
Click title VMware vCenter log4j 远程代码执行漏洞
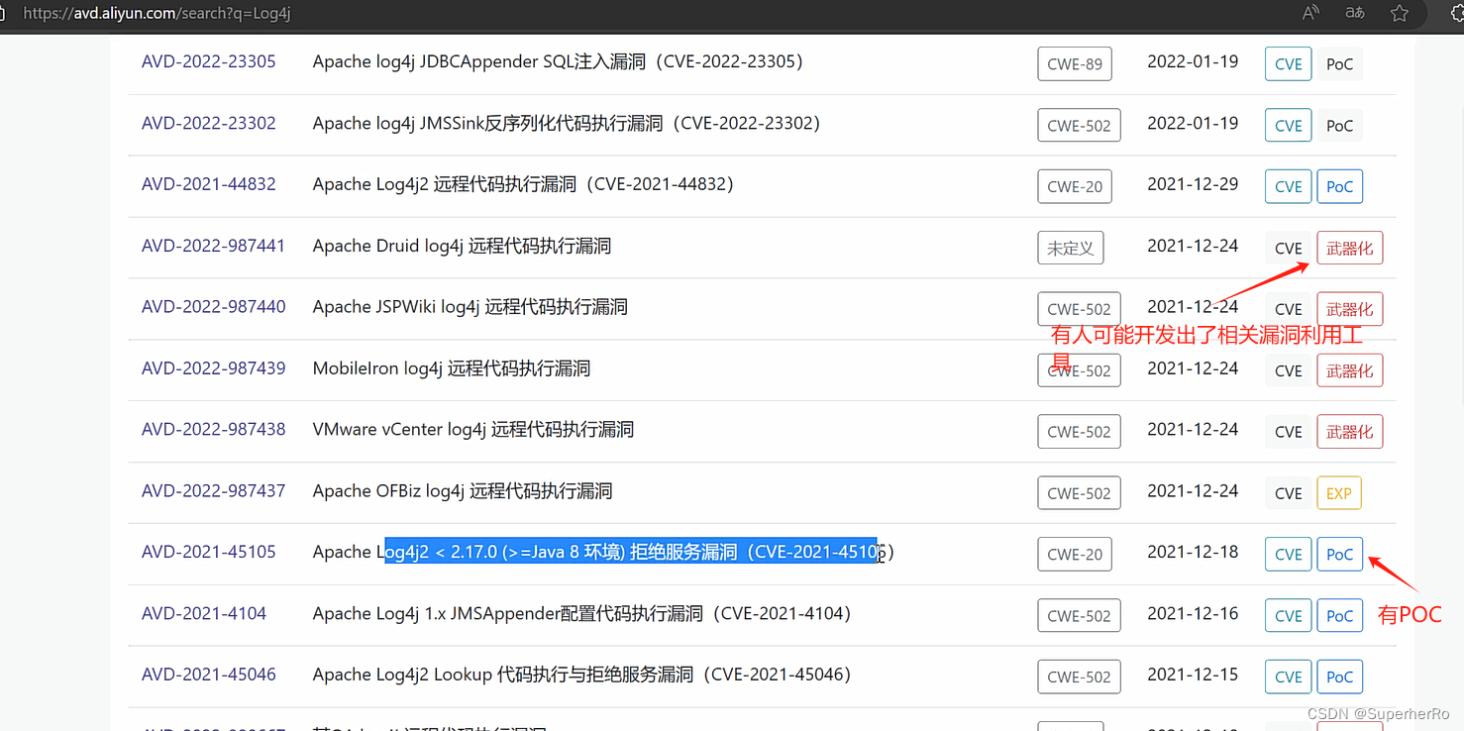click(473, 430)
